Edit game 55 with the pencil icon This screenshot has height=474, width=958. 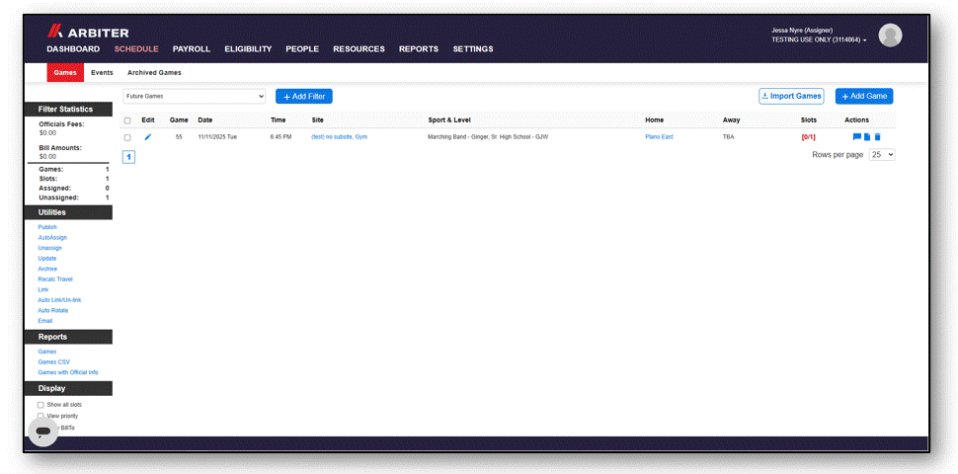click(x=147, y=137)
